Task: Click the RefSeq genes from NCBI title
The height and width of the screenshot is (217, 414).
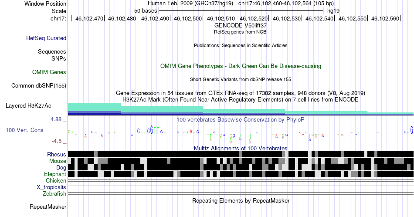Action: point(241,32)
